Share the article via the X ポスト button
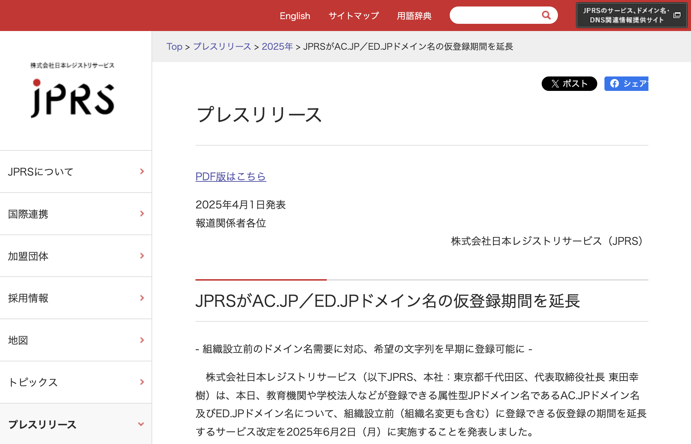Screen dimensions: 691x444 pos(569,83)
